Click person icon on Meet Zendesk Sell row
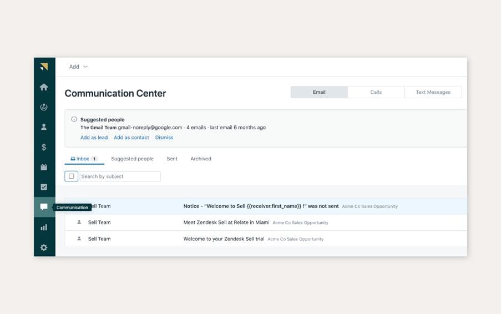This screenshot has height=314, width=501. (79, 222)
